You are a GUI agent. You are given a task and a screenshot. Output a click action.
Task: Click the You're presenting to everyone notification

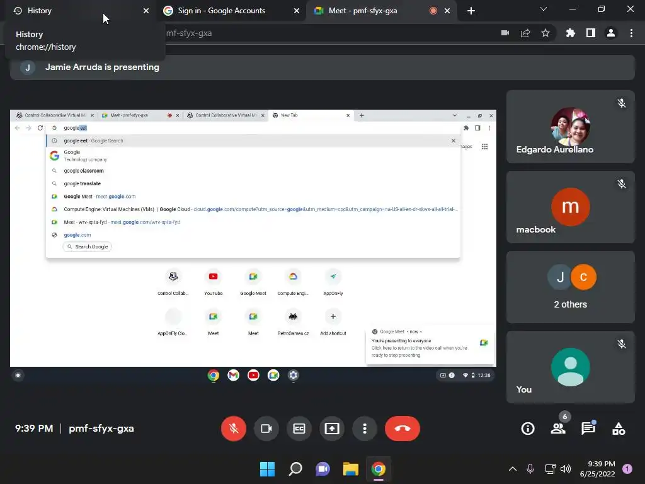coord(430,345)
